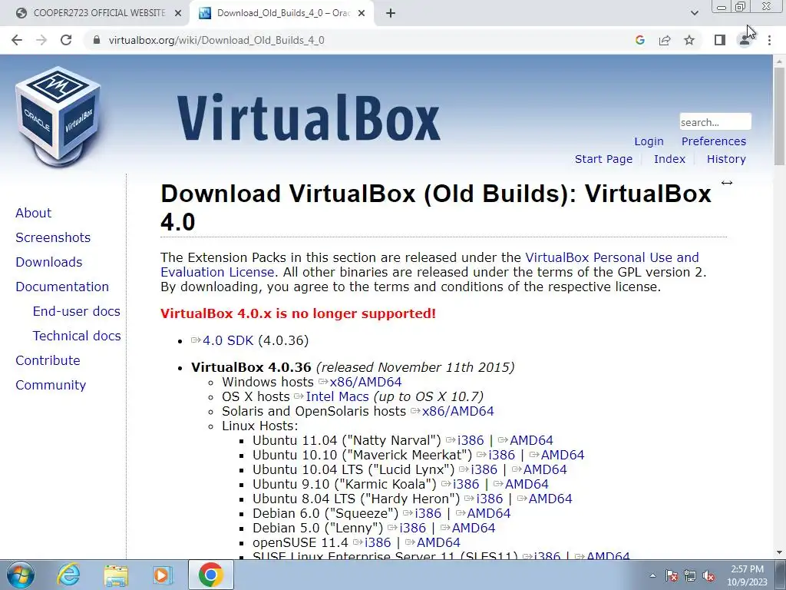The height and width of the screenshot is (590, 786).
Task: Download the 4.0 SDK link
Action: 227,340
